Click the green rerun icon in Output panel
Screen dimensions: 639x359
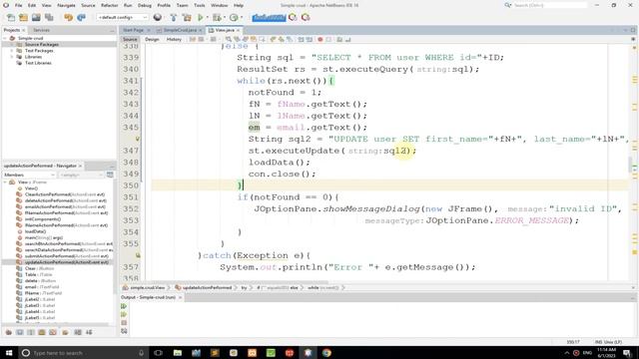(x=124, y=306)
